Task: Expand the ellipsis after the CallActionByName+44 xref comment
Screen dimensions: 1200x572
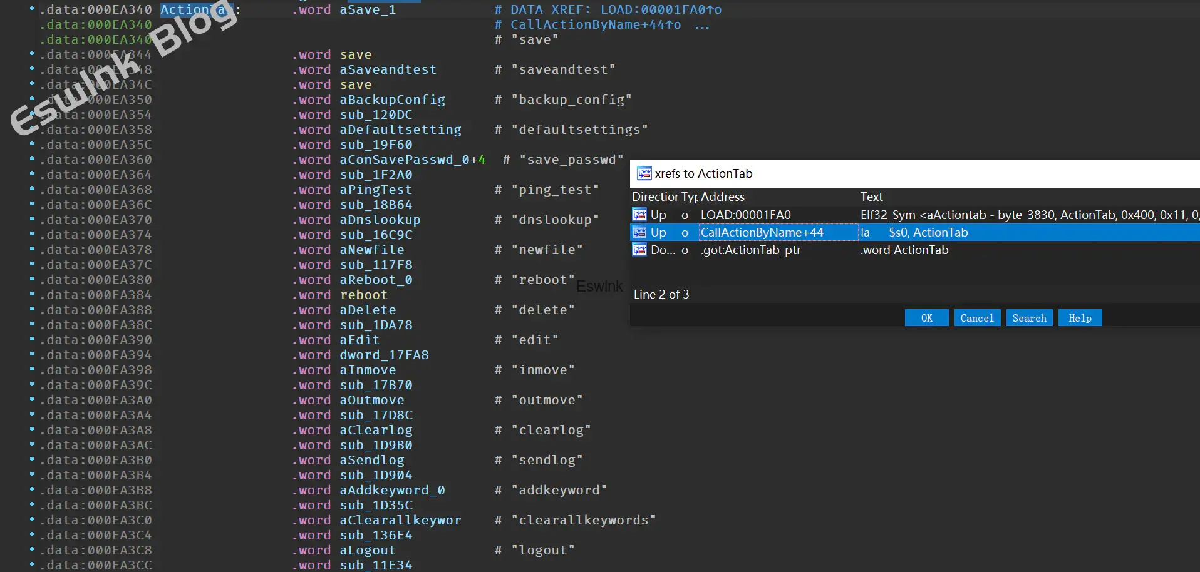Action: (702, 25)
